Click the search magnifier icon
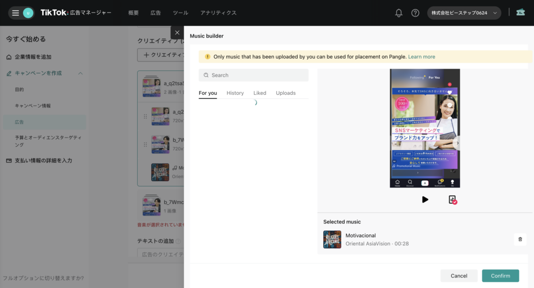534x288 pixels. pos(206,75)
